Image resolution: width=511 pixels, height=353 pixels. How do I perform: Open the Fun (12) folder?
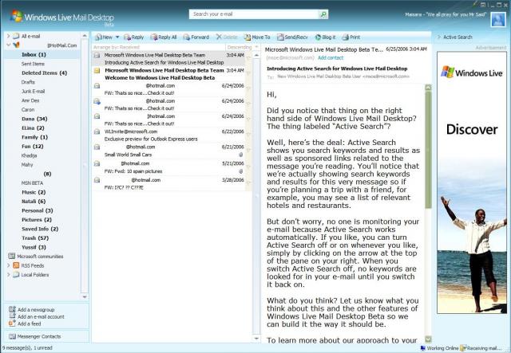tap(33, 147)
